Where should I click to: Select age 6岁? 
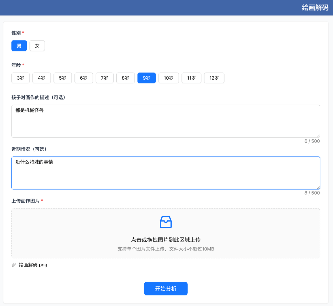click(84, 78)
